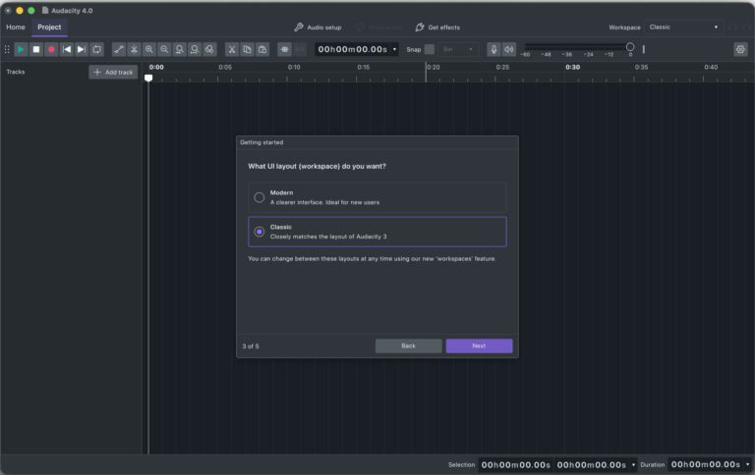
Task: Rewind to start of project
Action: tap(67, 49)
